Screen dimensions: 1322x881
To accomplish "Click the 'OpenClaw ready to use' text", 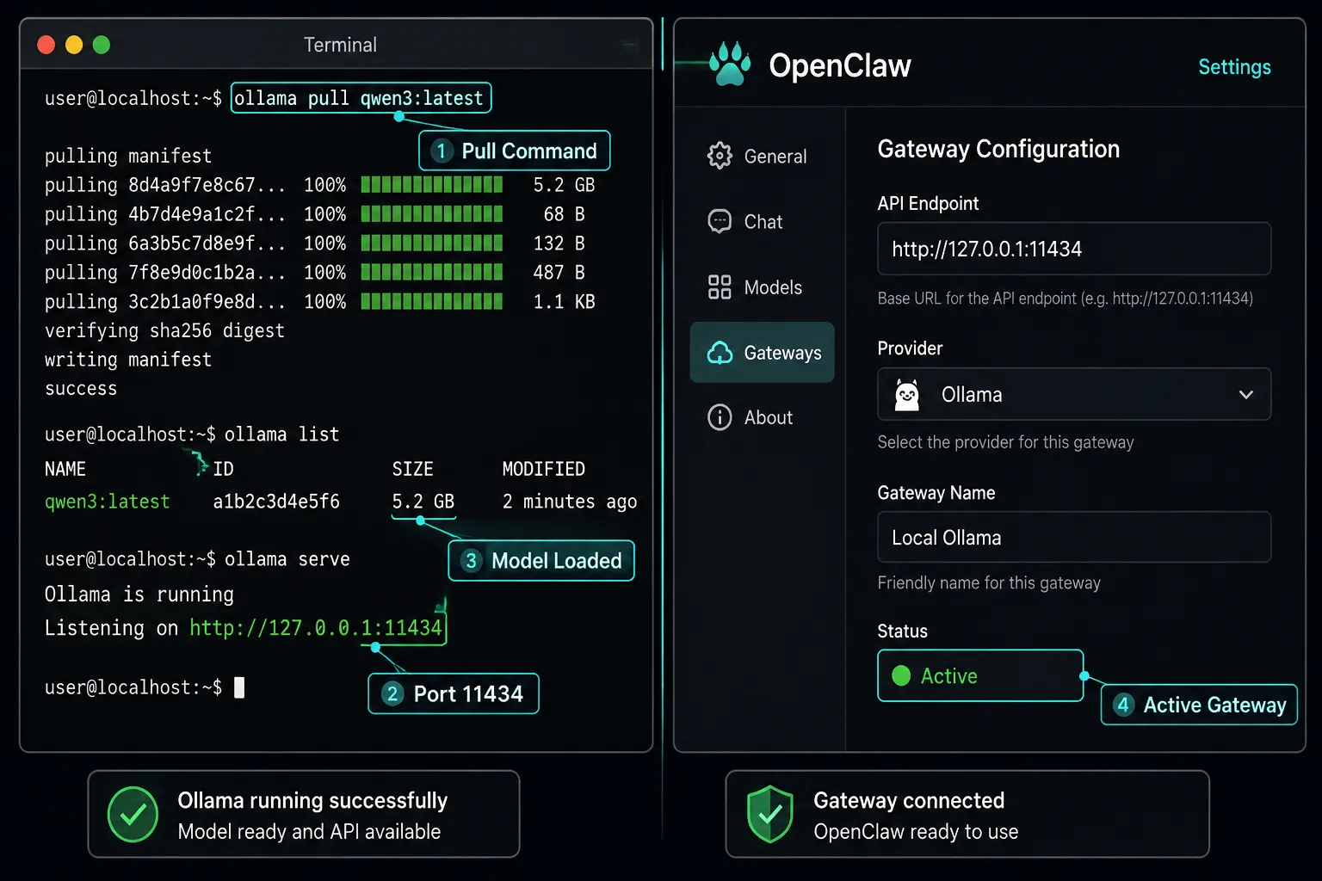I will click(916, 832).
